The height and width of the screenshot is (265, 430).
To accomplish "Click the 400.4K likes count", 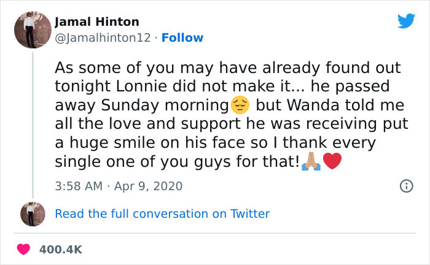I will 61,250.
